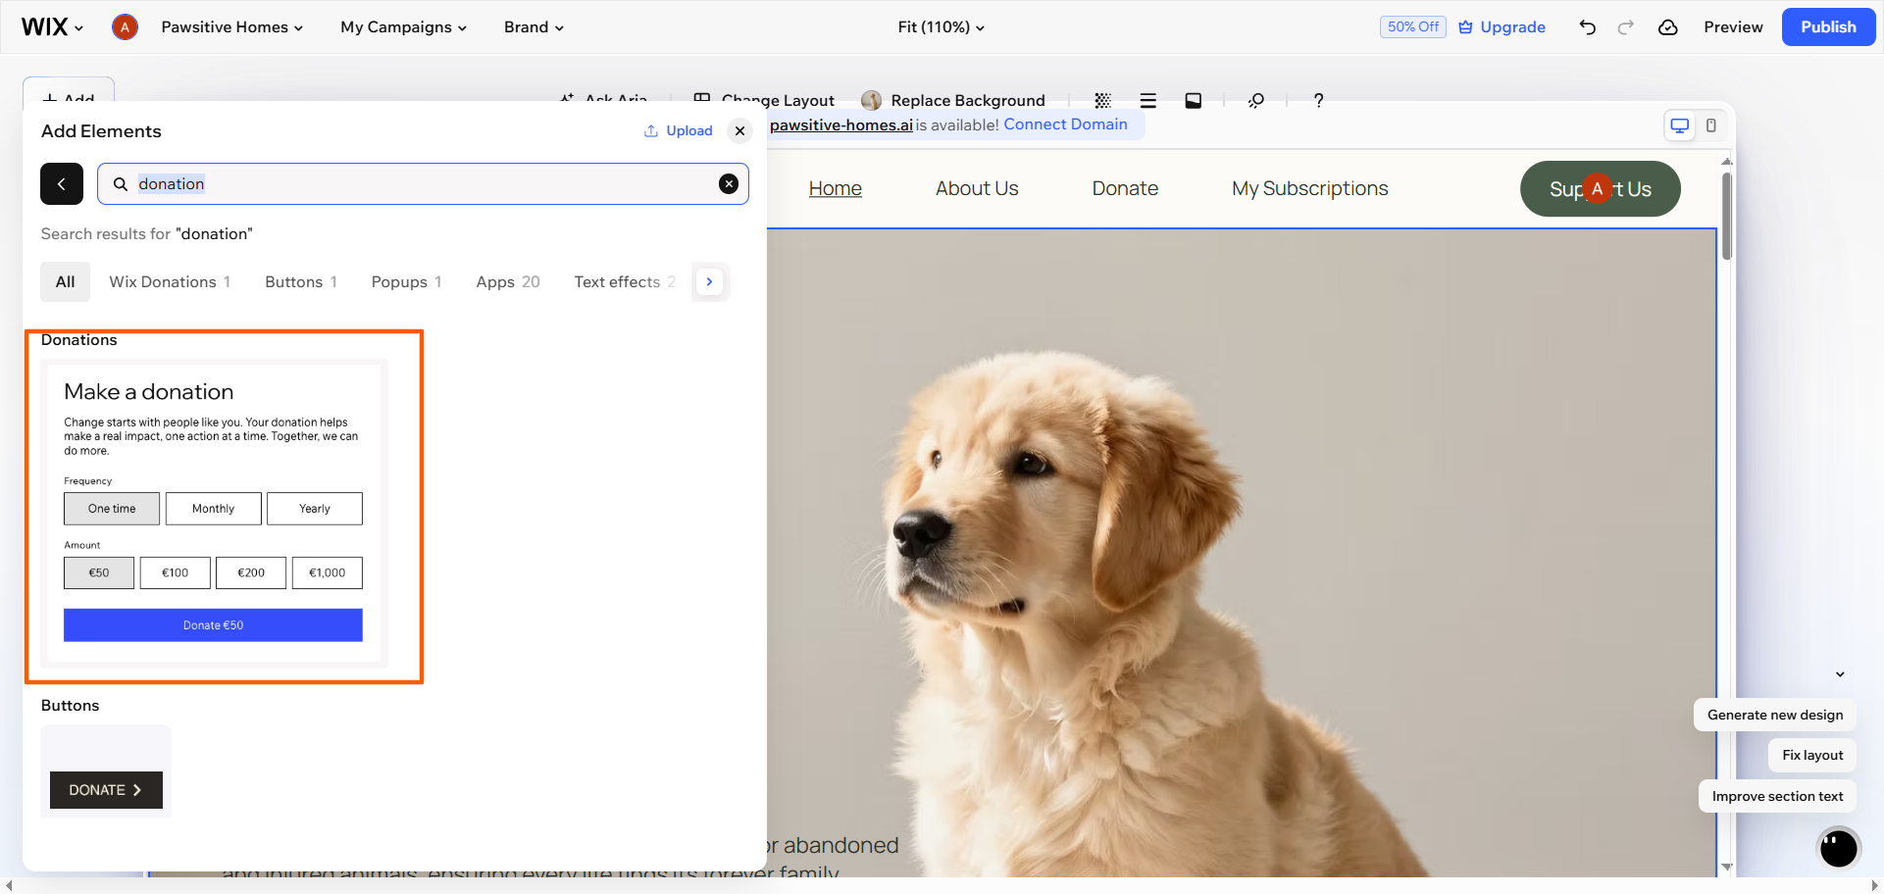Select Apps results tab
The height and width of the screenshot is (894, 1884).
click(508, 281)
